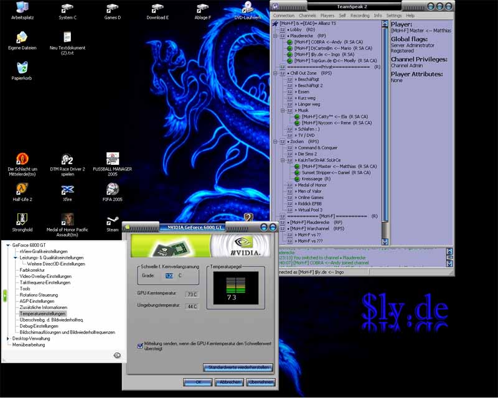Viewport: 498px width, 398px height.
Task: Open the Papierkorb recycle bin
Action: (x=22, y=70)
